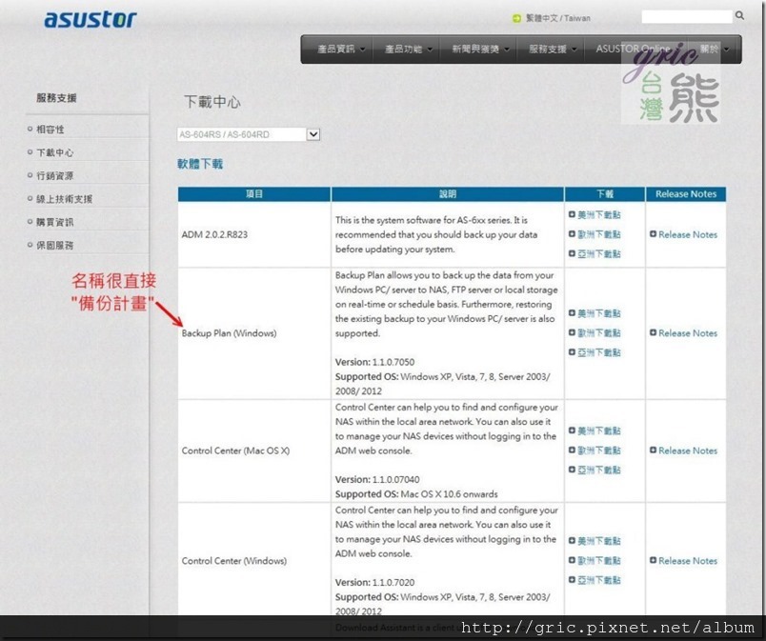Click the 軟體下載 section heading
766x641 pixels.
coord(200,164)
